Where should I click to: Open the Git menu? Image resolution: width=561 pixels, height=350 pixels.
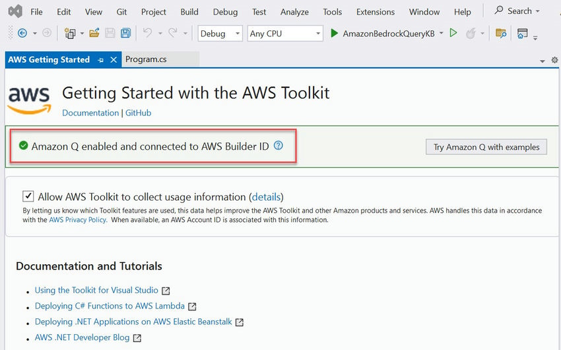coord(121,12)
